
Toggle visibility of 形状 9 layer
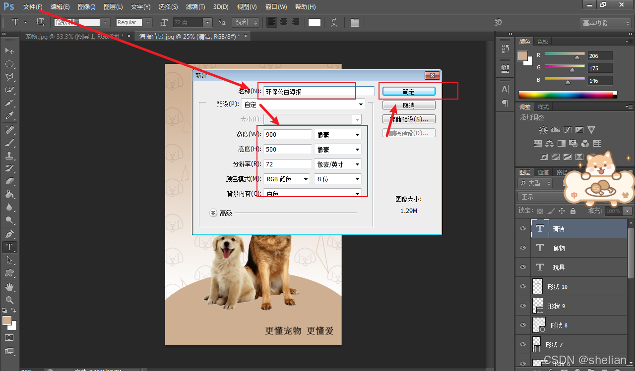click(x=522, y=306)
